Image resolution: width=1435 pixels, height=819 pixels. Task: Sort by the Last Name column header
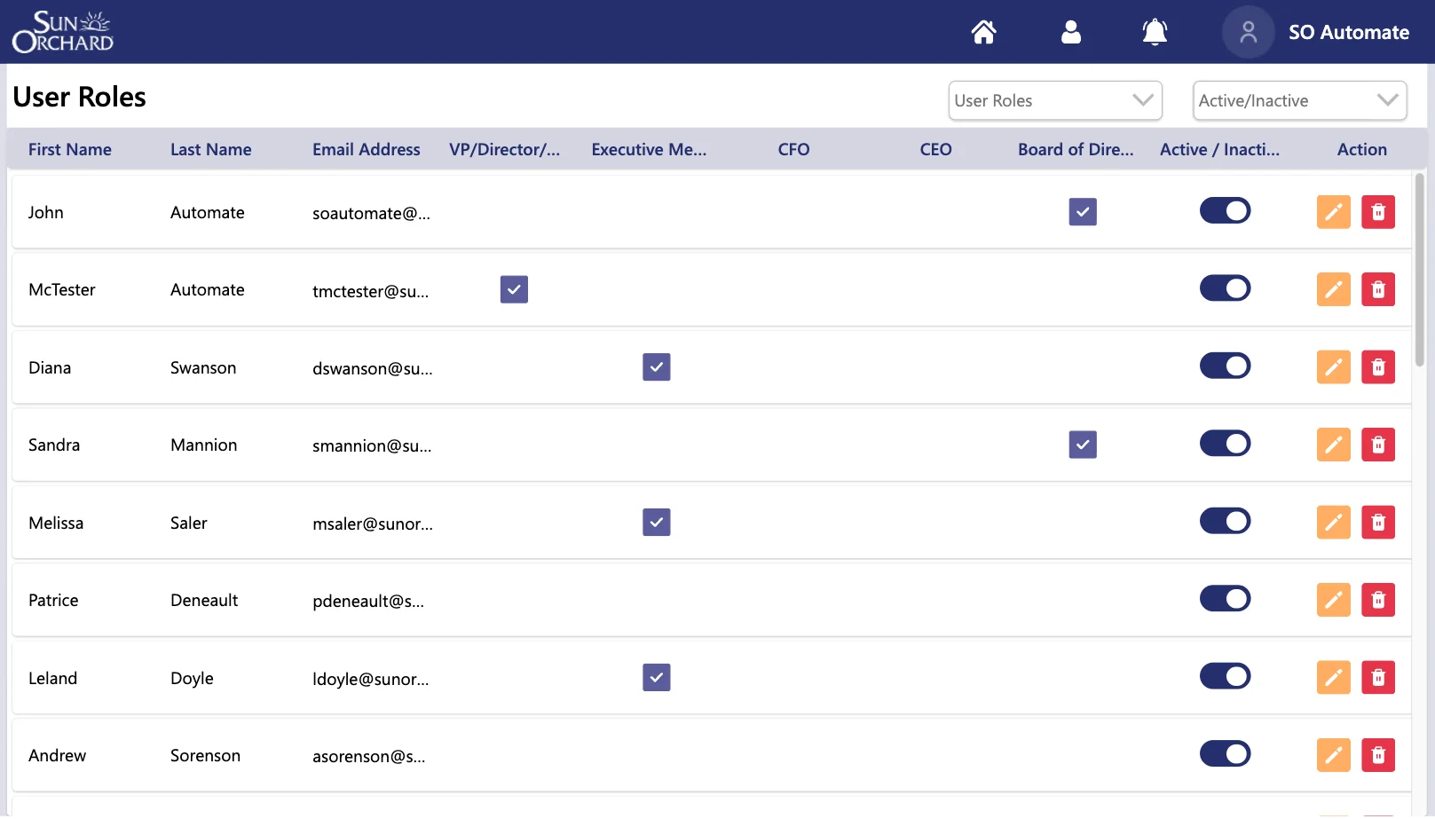coord(210,149)
